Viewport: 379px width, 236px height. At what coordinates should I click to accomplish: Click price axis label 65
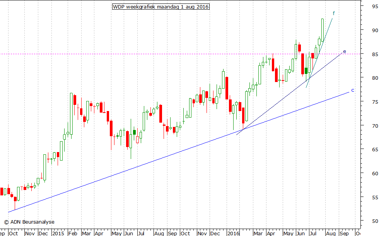pos(375,150)
